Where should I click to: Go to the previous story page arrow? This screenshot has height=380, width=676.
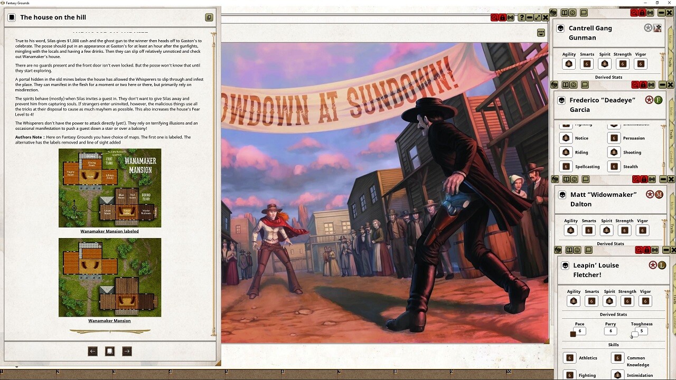(x=92, y=351)
